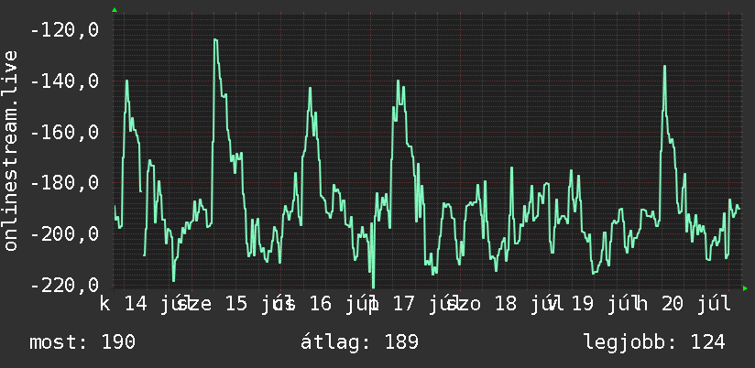Click the lowest dip near 17 júl
Image resolution: width=755 pixels, height=368 pixels.
click(x=373, y=287)
